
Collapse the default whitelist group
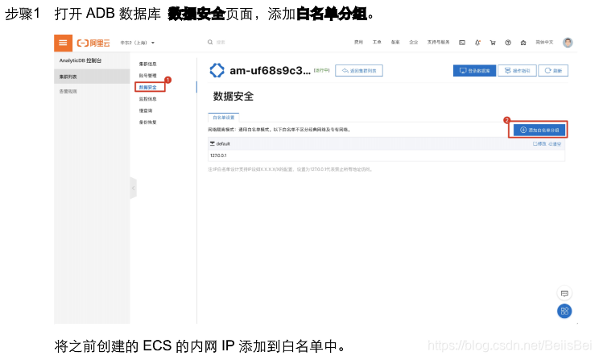213,143
